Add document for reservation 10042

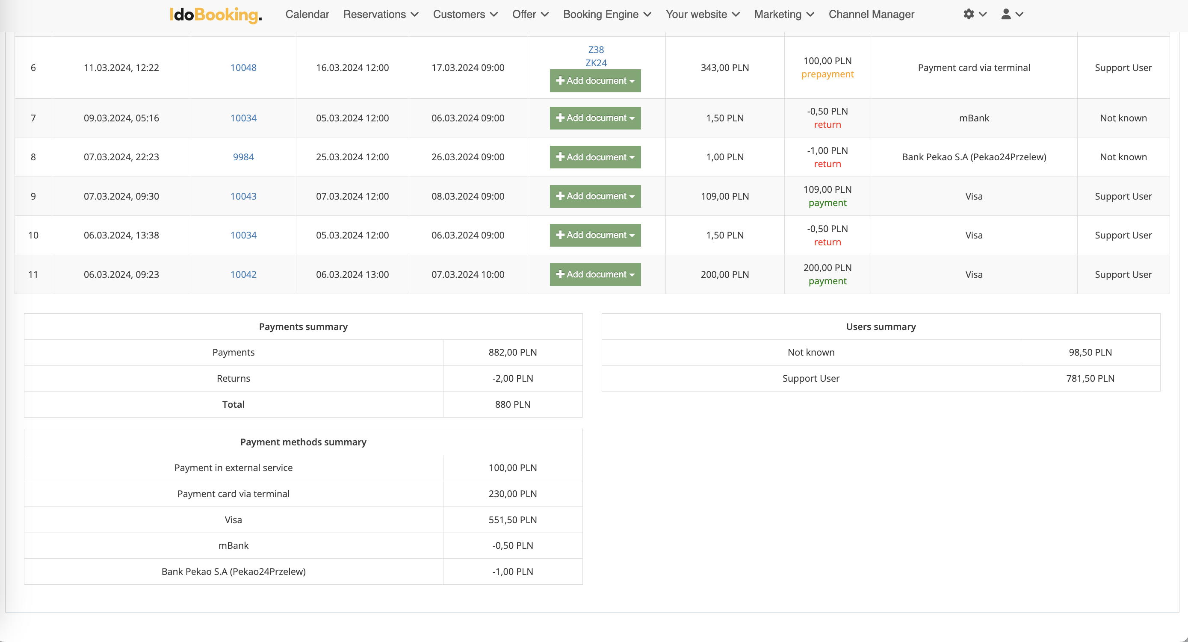click(595, 274)
